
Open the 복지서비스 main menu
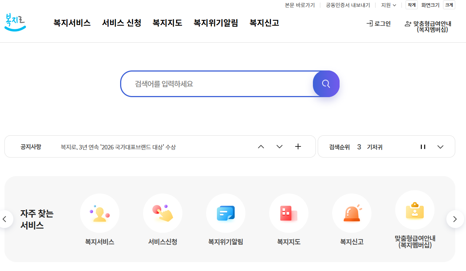(x=72, y=23)
